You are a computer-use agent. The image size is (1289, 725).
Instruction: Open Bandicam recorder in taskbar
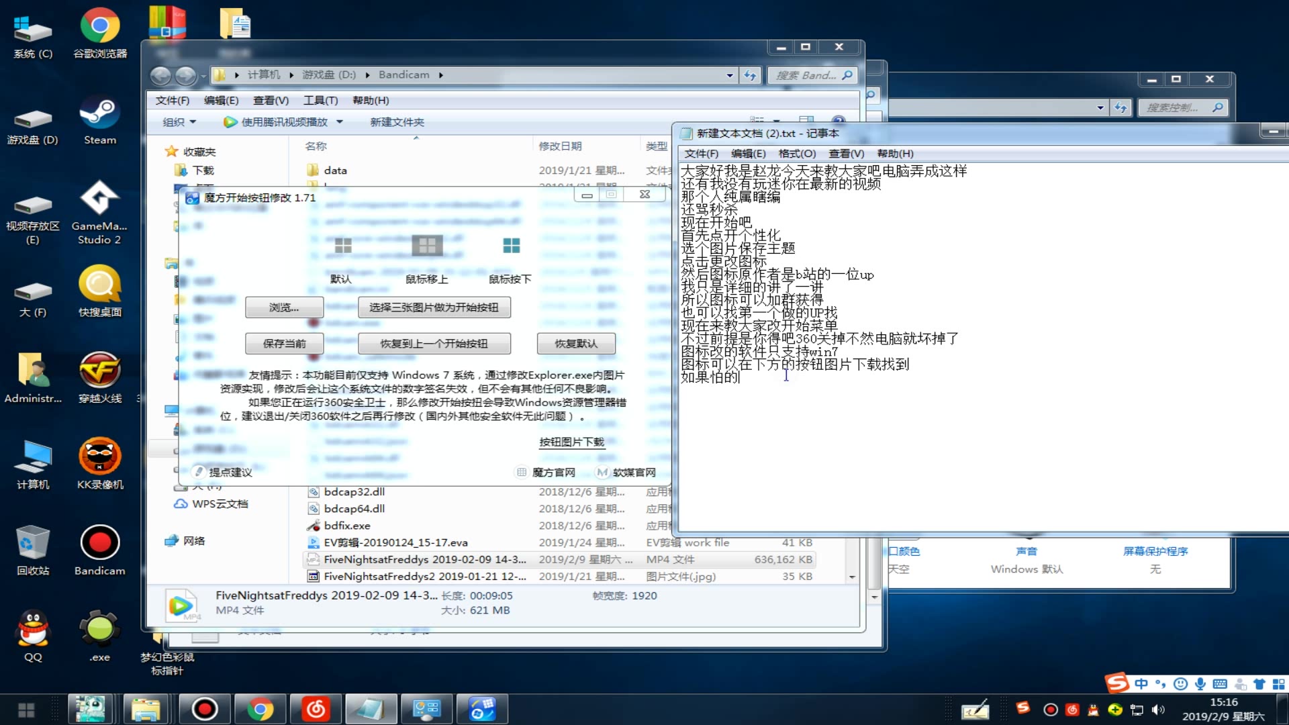(204, 709)
